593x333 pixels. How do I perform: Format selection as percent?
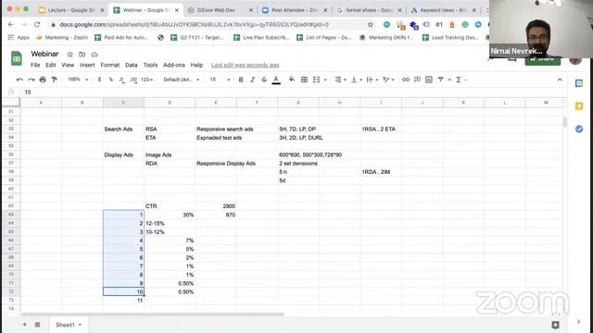click(x=111, y=80)
